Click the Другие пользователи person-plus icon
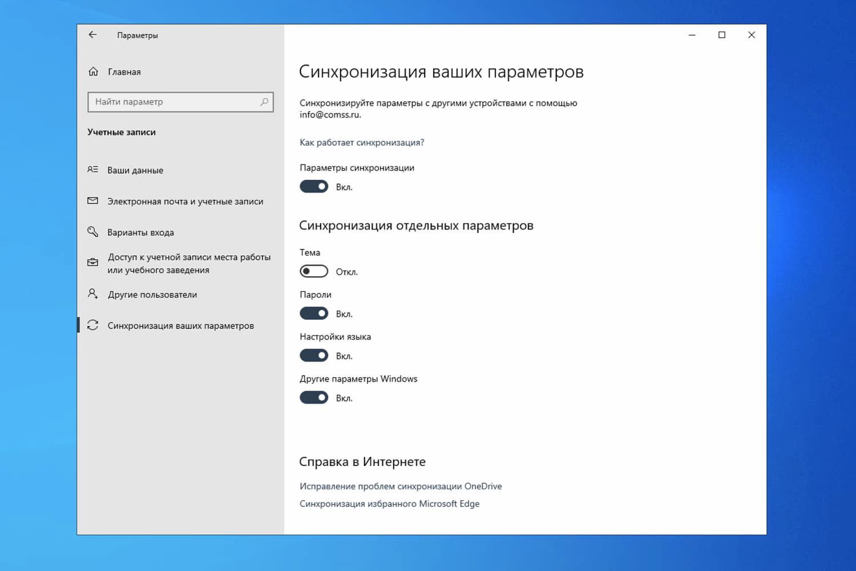 92,294
